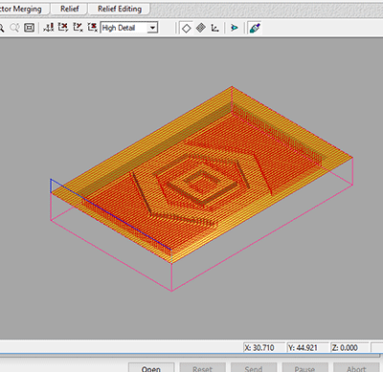
Task: Switch to the Relief tab
Action: click(70, 9)
